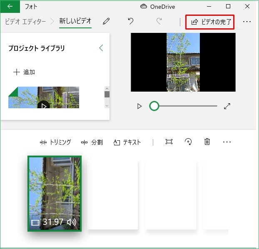Remove black bars with the resize icon
The image size is (259, 249).
point(169,142)
